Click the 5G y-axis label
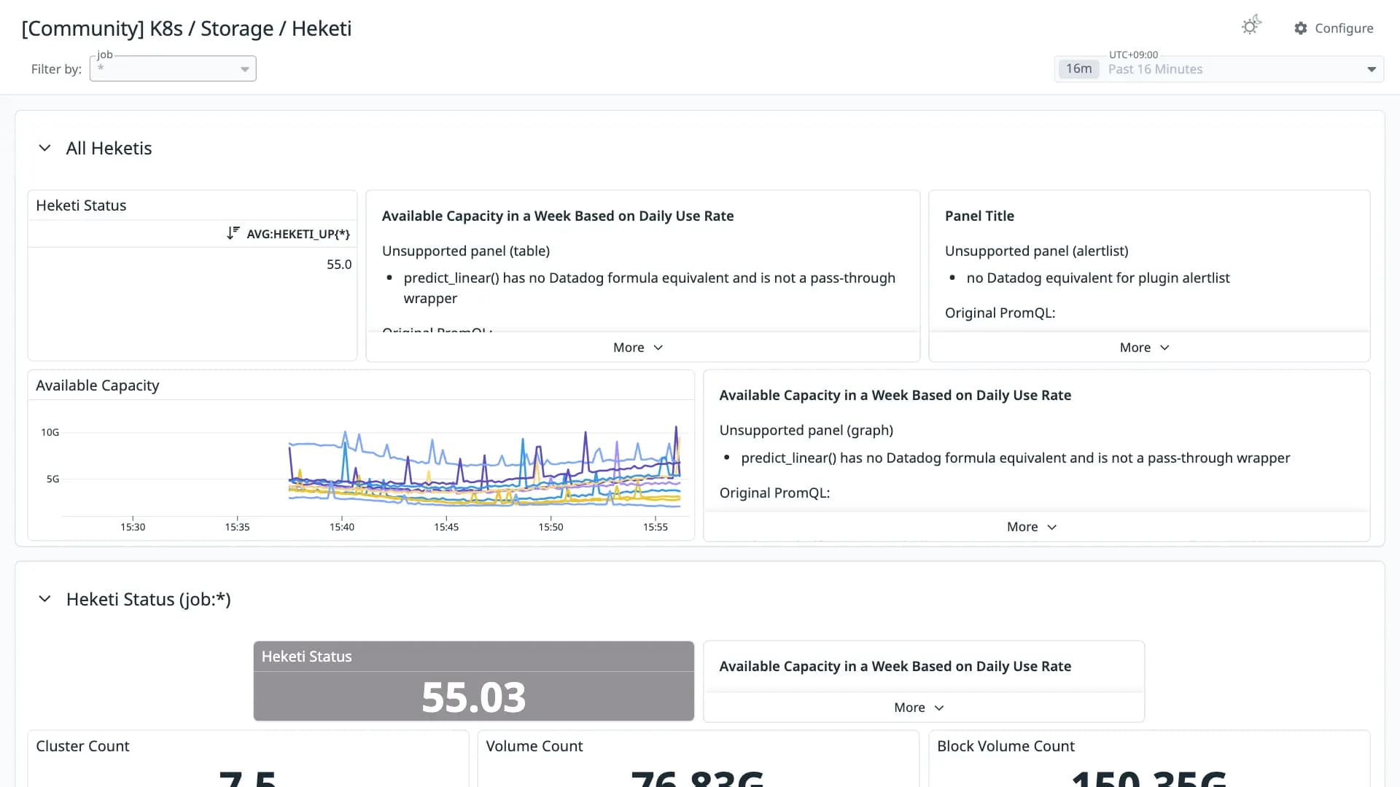 pyautogui.click(x=53, y=479)
